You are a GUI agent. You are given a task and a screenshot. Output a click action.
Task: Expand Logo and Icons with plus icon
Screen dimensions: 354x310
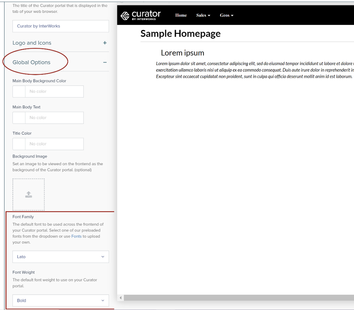coord(105,43)
